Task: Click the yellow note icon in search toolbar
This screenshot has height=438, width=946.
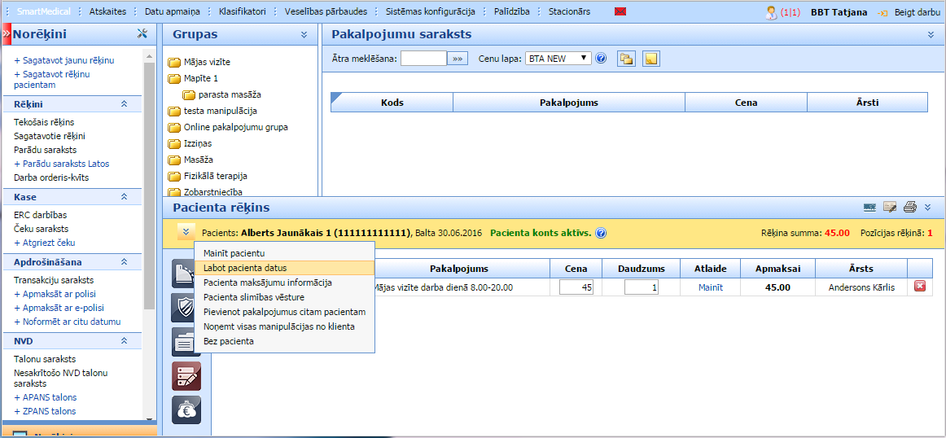Action: [650, 59]
